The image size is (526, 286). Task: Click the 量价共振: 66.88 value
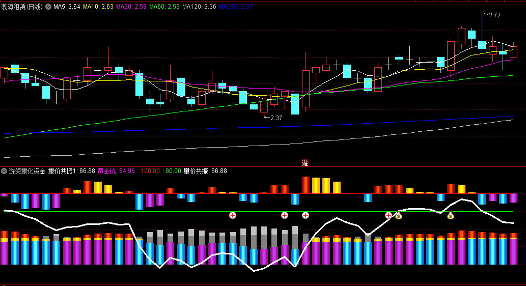click(205, 171)
